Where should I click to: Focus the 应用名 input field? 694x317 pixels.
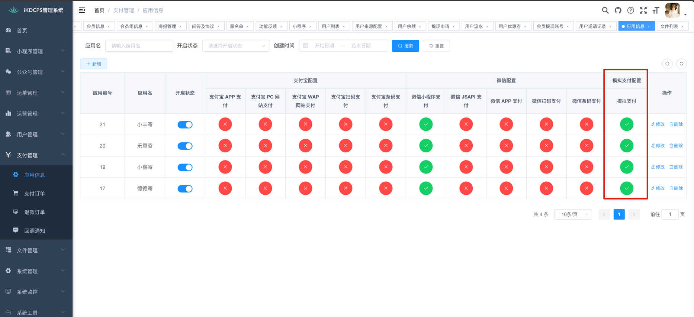tap(139, 46)
